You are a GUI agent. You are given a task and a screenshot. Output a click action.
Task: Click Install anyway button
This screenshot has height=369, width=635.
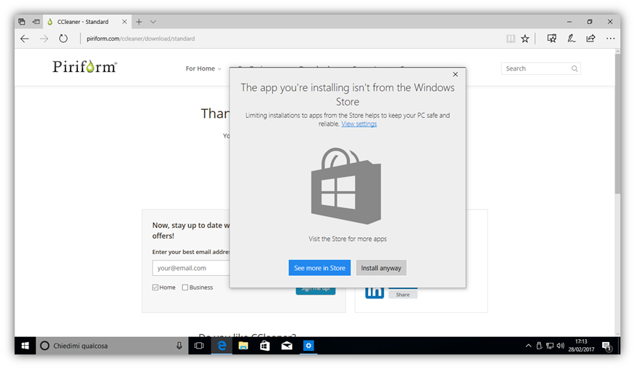pos(381,268)
